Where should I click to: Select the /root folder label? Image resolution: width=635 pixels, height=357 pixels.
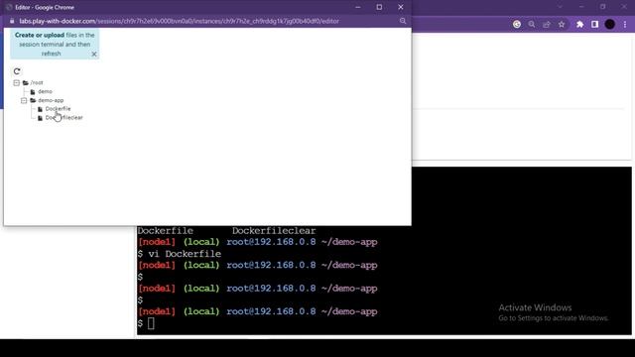tap(37, 82)
